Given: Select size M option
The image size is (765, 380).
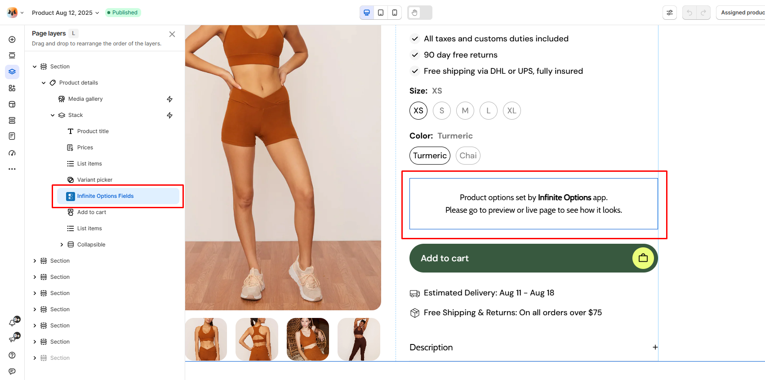Looking at the screenshot, I should pos(465,111).
